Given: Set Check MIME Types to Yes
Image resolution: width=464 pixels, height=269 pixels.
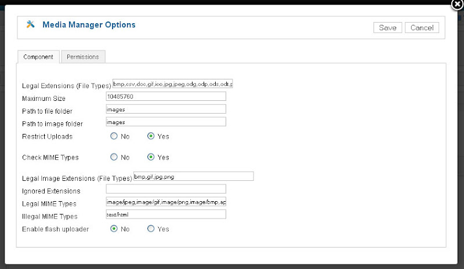Looking at the screenshot, I should click(151, 157).
